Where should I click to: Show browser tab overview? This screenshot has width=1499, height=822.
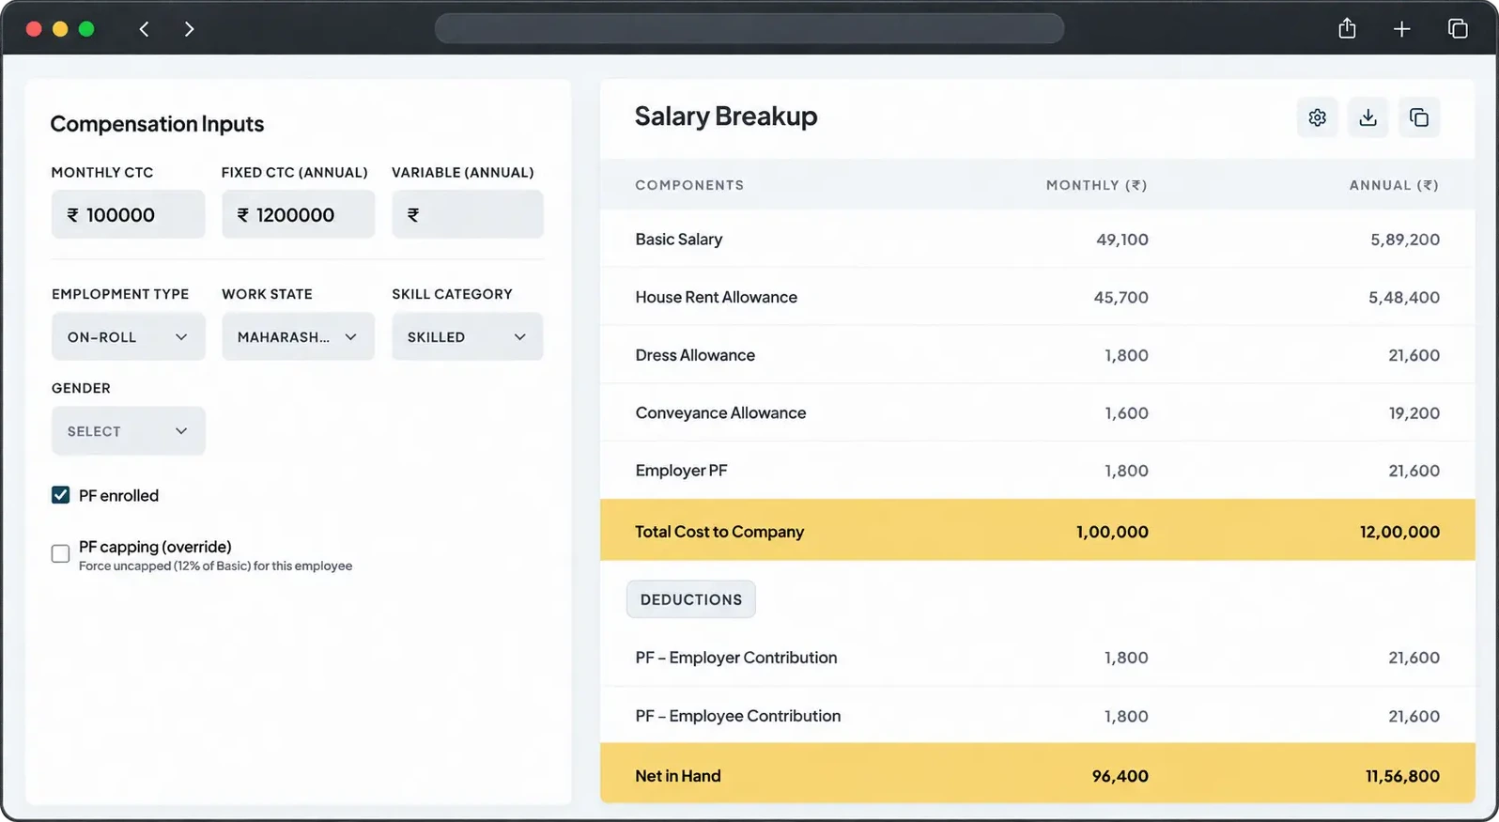(1458, 28)
